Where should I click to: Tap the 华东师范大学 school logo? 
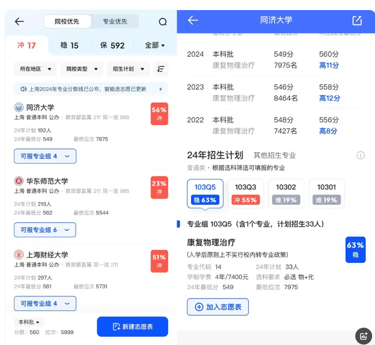(x=19, y=181)
